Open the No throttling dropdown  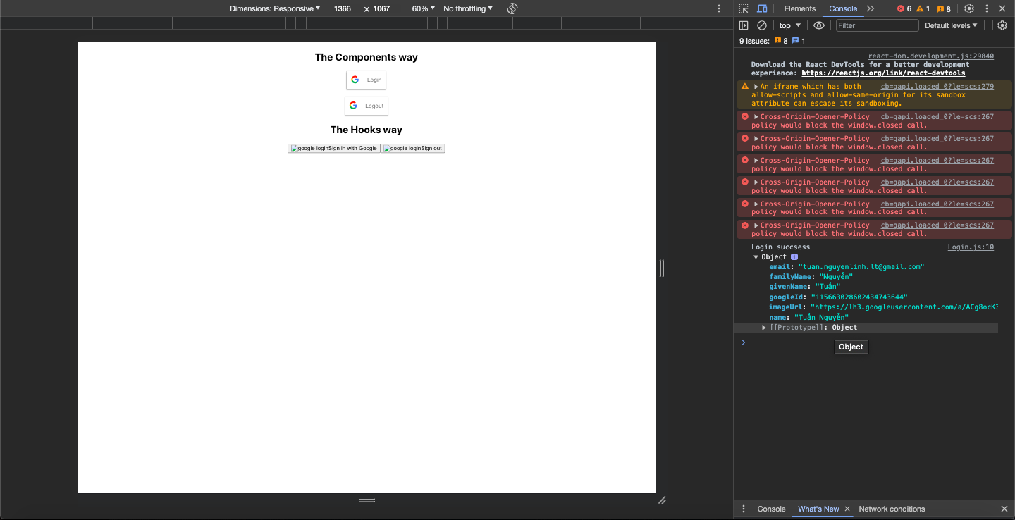click(468, 8)
